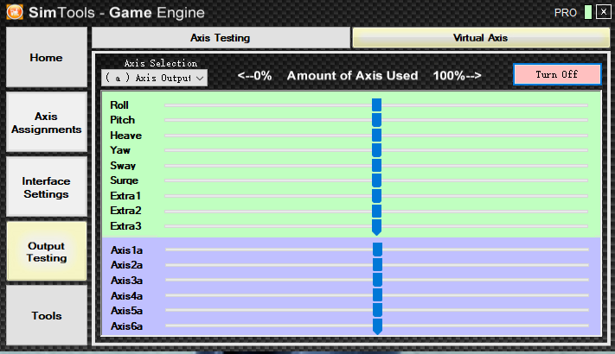Click the Sway slider handle

coord(376,165)
